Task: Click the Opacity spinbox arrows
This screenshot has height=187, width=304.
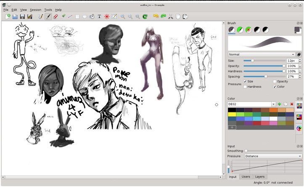Action: tap(300, 66)
